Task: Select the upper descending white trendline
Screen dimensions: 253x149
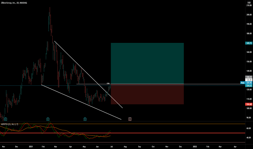Action: tap(88, 74)
